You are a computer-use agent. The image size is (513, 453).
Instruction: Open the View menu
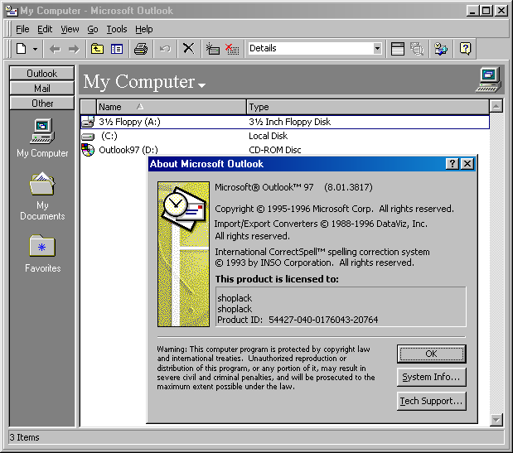pyautogui.click(x=70, y=29)
